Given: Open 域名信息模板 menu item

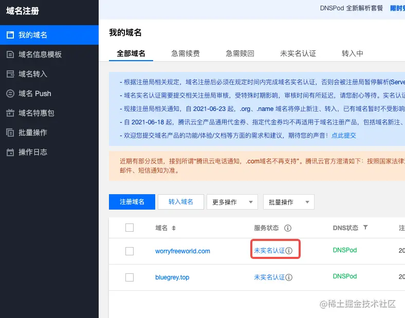Looking at the screenshot, I should point(49,54).
